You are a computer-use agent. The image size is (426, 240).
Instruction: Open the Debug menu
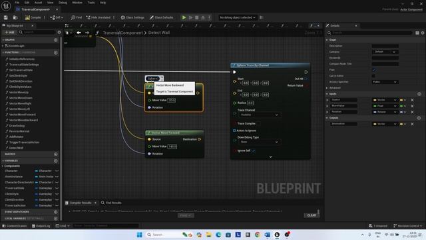[x=63, y=3]
